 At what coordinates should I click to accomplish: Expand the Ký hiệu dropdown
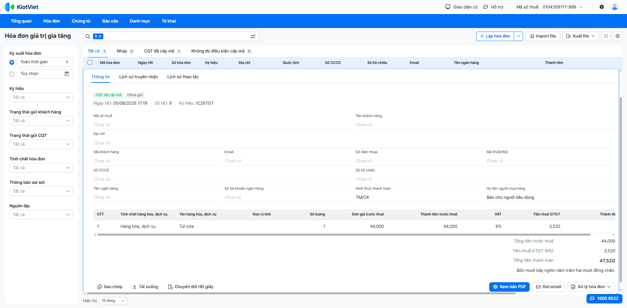coord(41,97)
